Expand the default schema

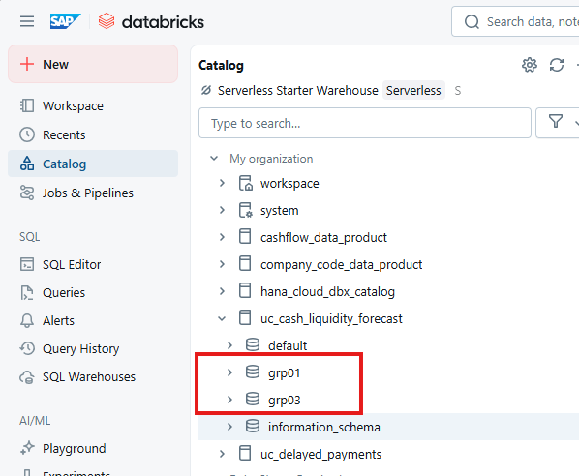pos(229,345)
